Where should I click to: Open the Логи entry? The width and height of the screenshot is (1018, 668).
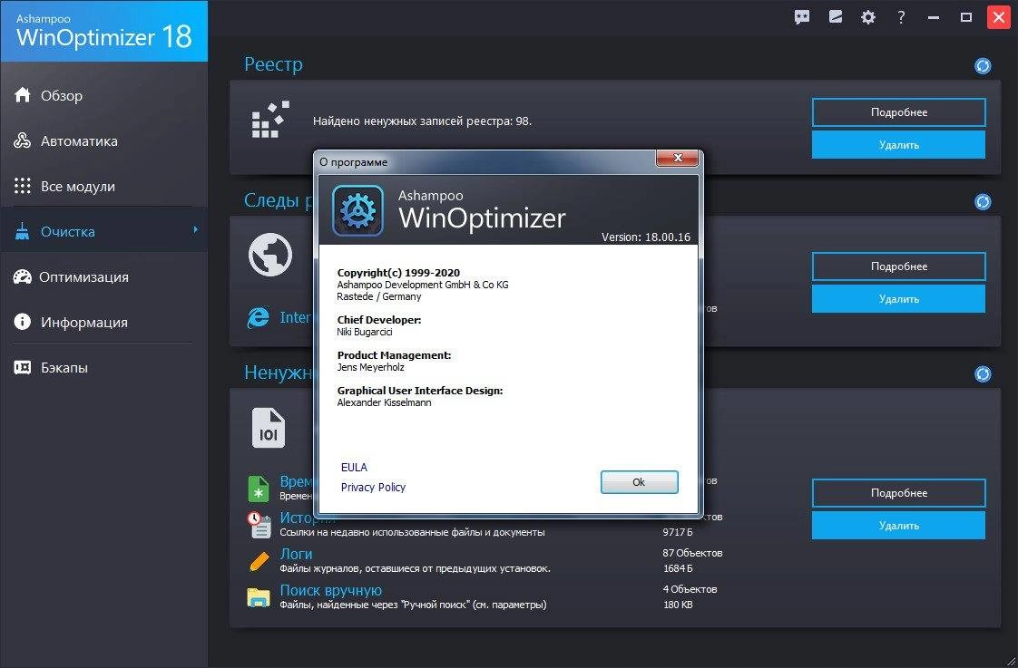point(296,554)
